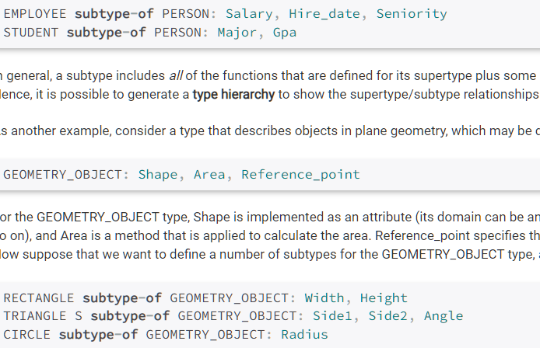The height and width of the screenshot is (348, 540).
Task: Click the Radius attribute of CIRCLE
Action: [x=304, y=335]
